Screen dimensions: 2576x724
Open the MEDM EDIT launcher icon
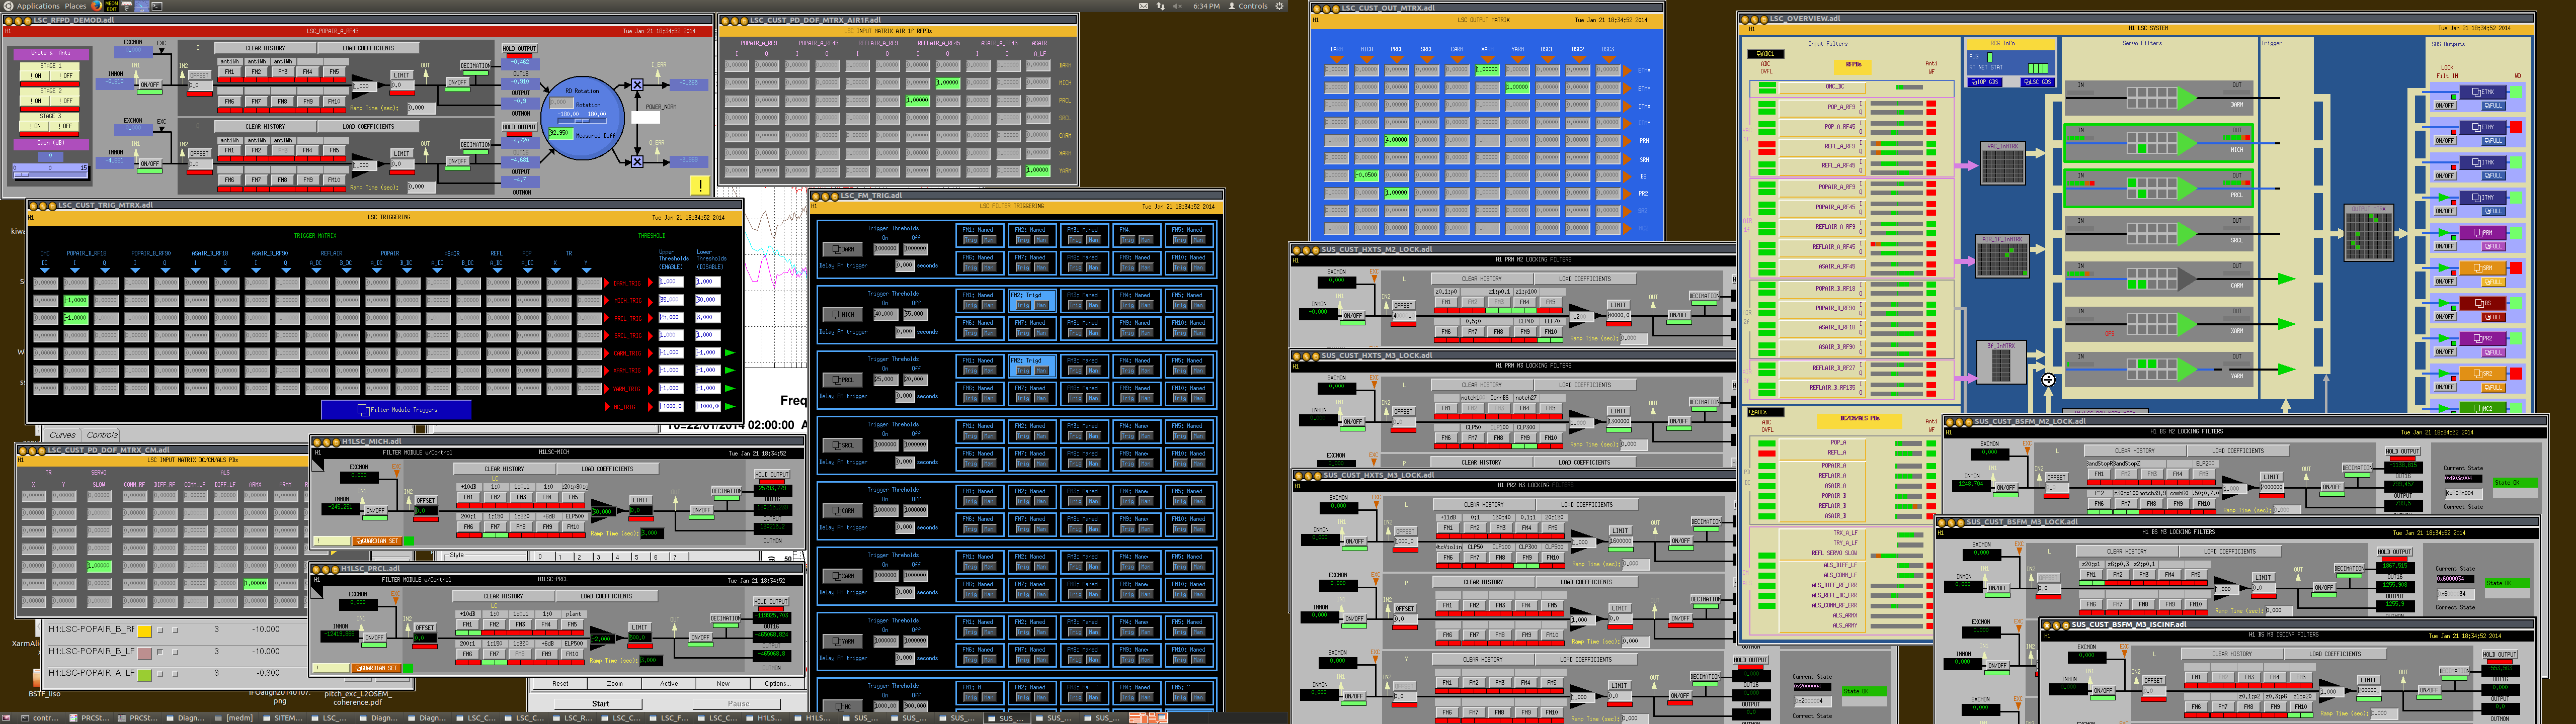coord(111,6)
